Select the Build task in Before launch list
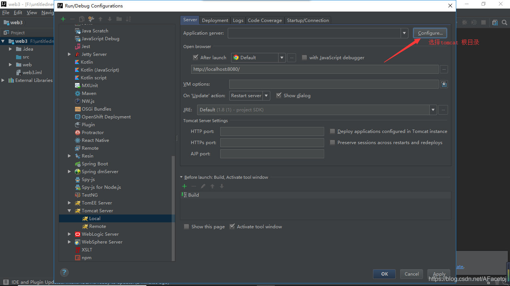Screen dimensions: 510x286 (315, 195)
